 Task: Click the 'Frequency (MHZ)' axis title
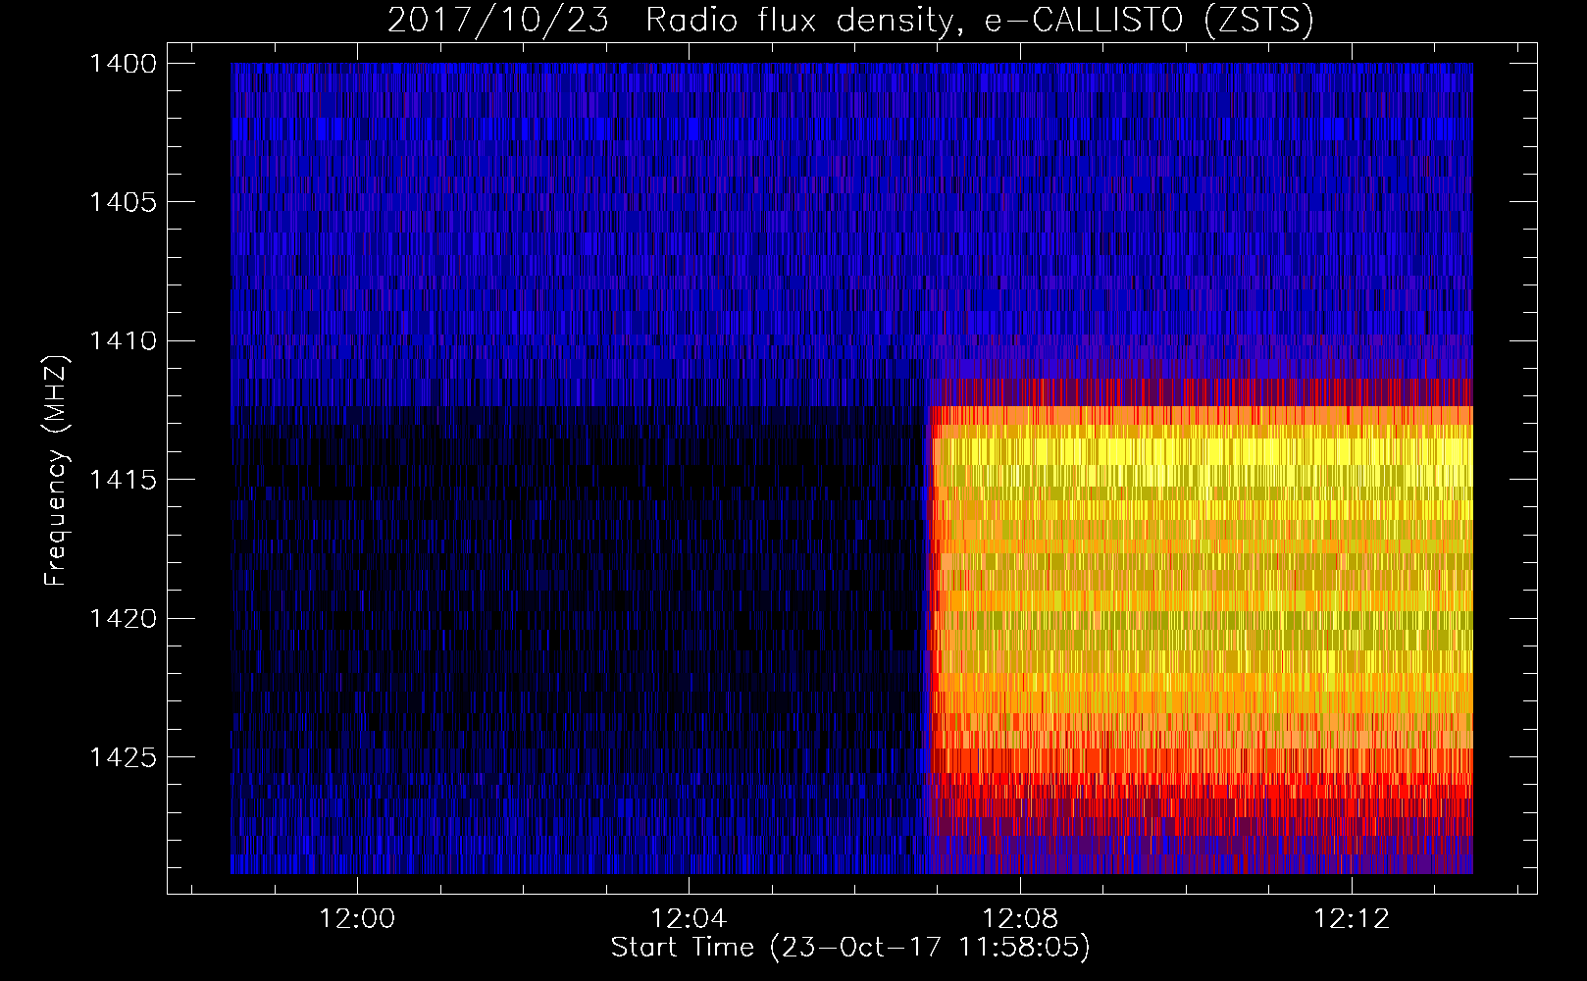click(x=57, y=471)
